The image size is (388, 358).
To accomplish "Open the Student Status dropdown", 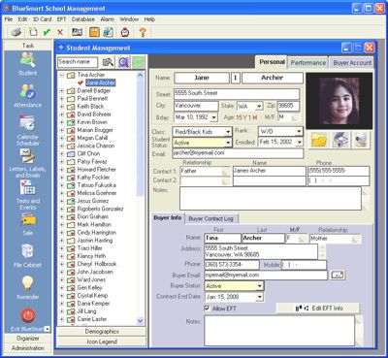I will (x=229, y=143).
